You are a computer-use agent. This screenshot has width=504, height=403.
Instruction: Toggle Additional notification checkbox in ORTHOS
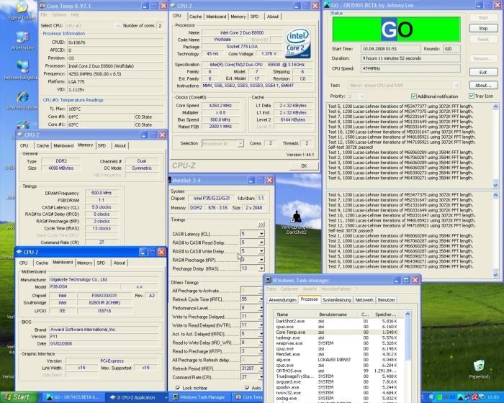click(x=414, y=96)
